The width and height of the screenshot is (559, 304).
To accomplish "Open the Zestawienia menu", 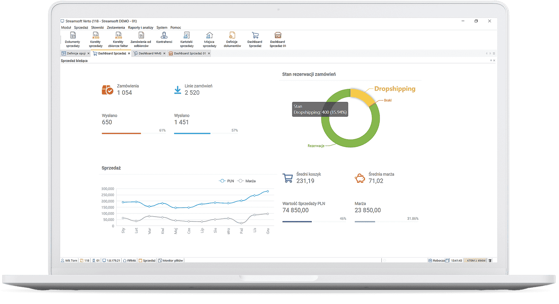I will pyautogui.click(x=116, y=28).
